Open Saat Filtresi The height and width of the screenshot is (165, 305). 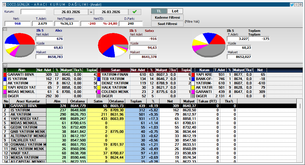167,24
